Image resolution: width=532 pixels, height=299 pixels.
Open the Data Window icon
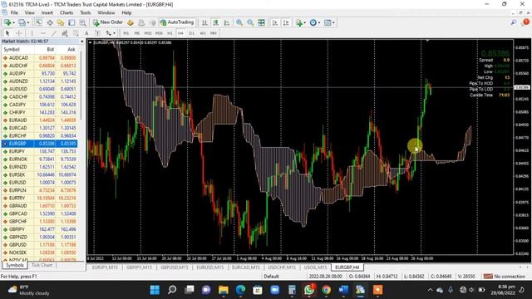(50, 22)
